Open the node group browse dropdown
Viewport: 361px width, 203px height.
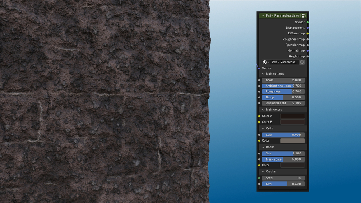266,62
